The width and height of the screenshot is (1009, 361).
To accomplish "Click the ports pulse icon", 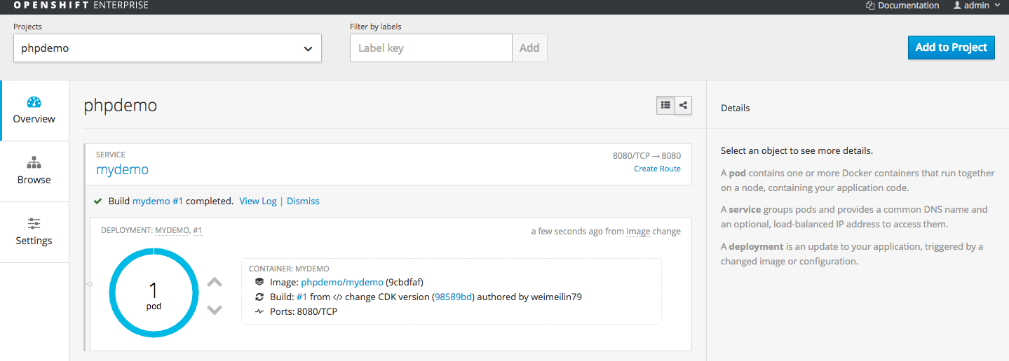I will pos(259,311).
